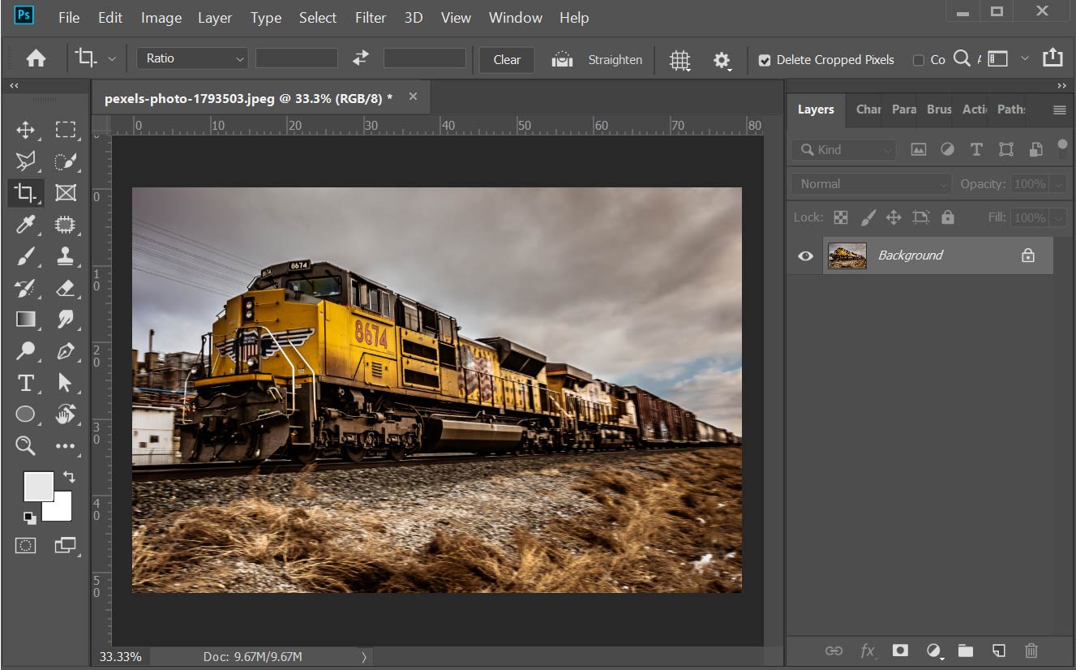Lock transparent pixels
The image size is (1076, 670).
(x=841, y=217)
